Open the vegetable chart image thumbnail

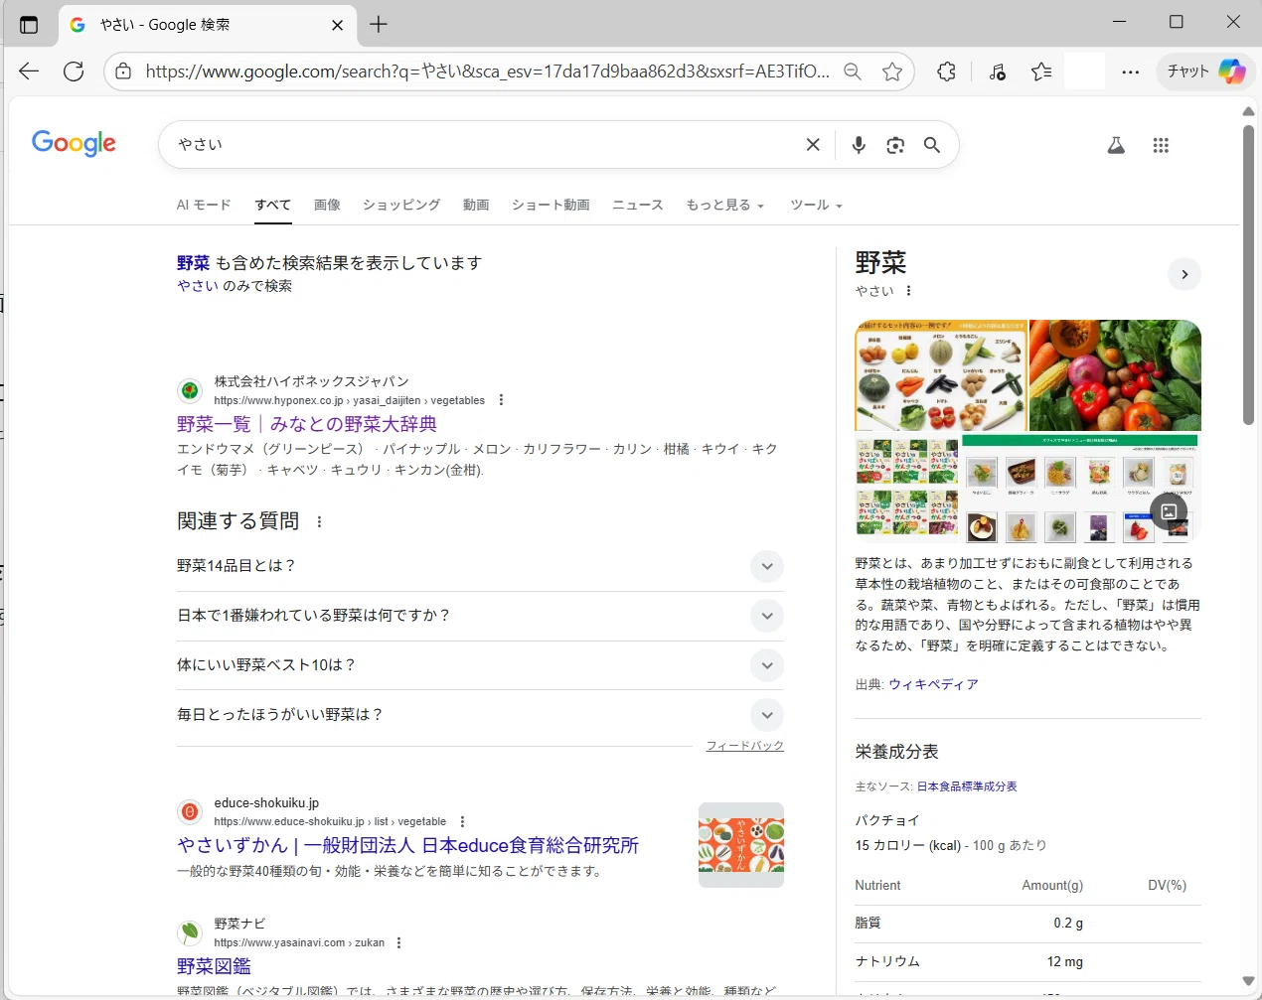click(941, 375)
